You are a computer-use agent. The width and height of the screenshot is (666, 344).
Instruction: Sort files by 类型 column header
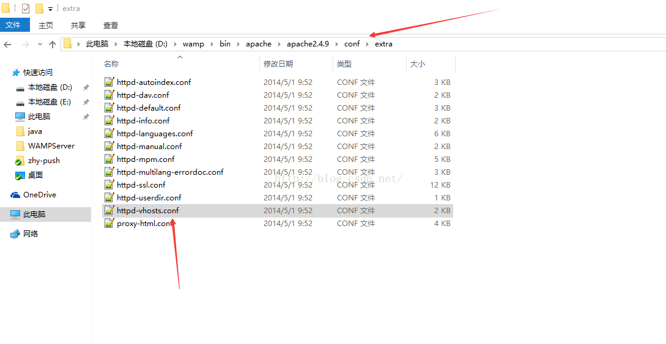tap(344, 64)
